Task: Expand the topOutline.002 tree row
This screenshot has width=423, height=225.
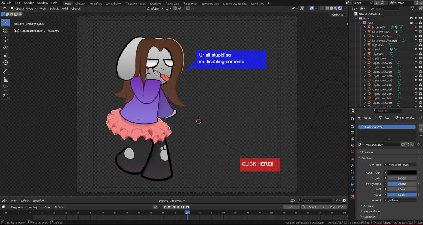Action: coord(365,67)
